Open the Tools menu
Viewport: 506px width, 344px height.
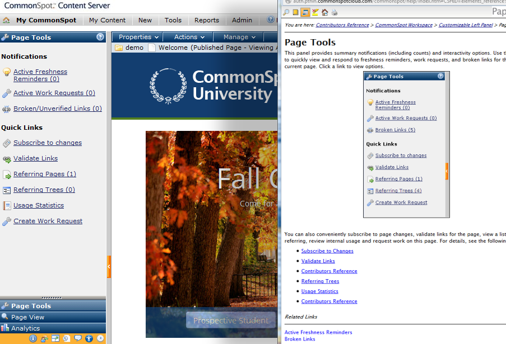point(173,20)
